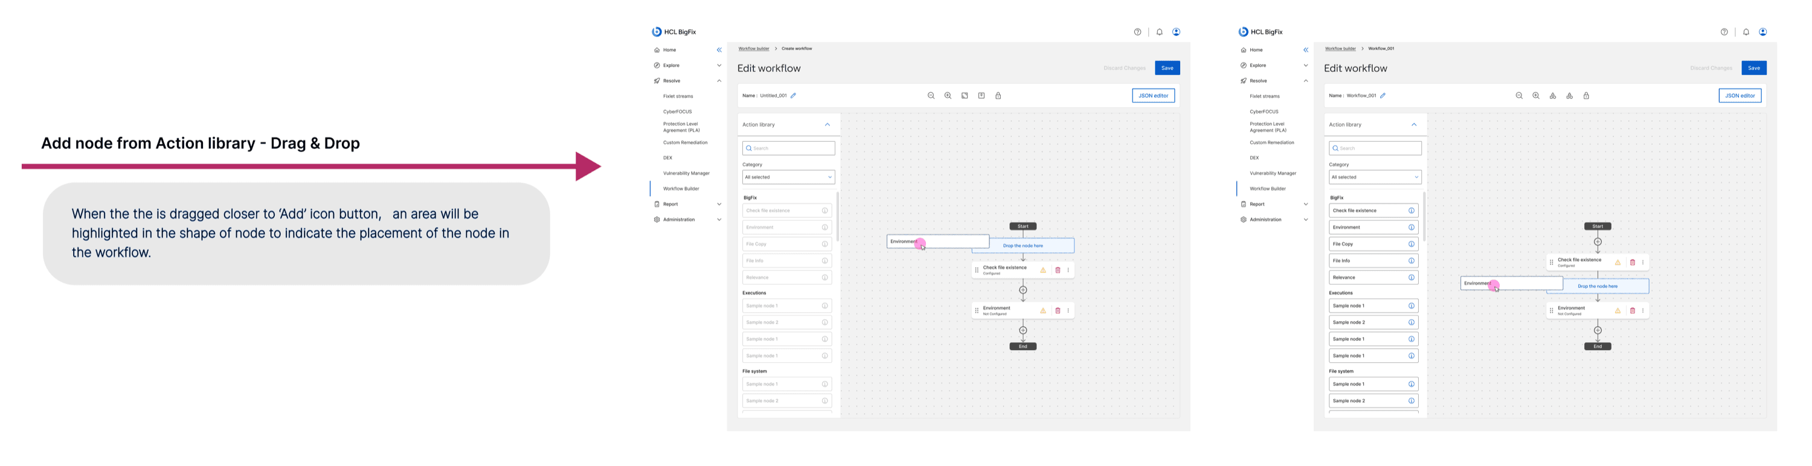Open DEX on Workflow_001 screen

[1254, 158]
